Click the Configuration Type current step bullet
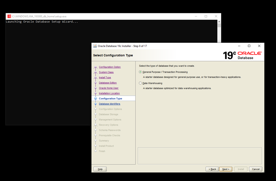The image size is (276, 181). [x=95, y=99]
